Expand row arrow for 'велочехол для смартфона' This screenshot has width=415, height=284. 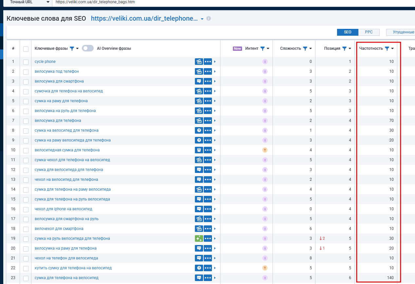pos(215,229)
